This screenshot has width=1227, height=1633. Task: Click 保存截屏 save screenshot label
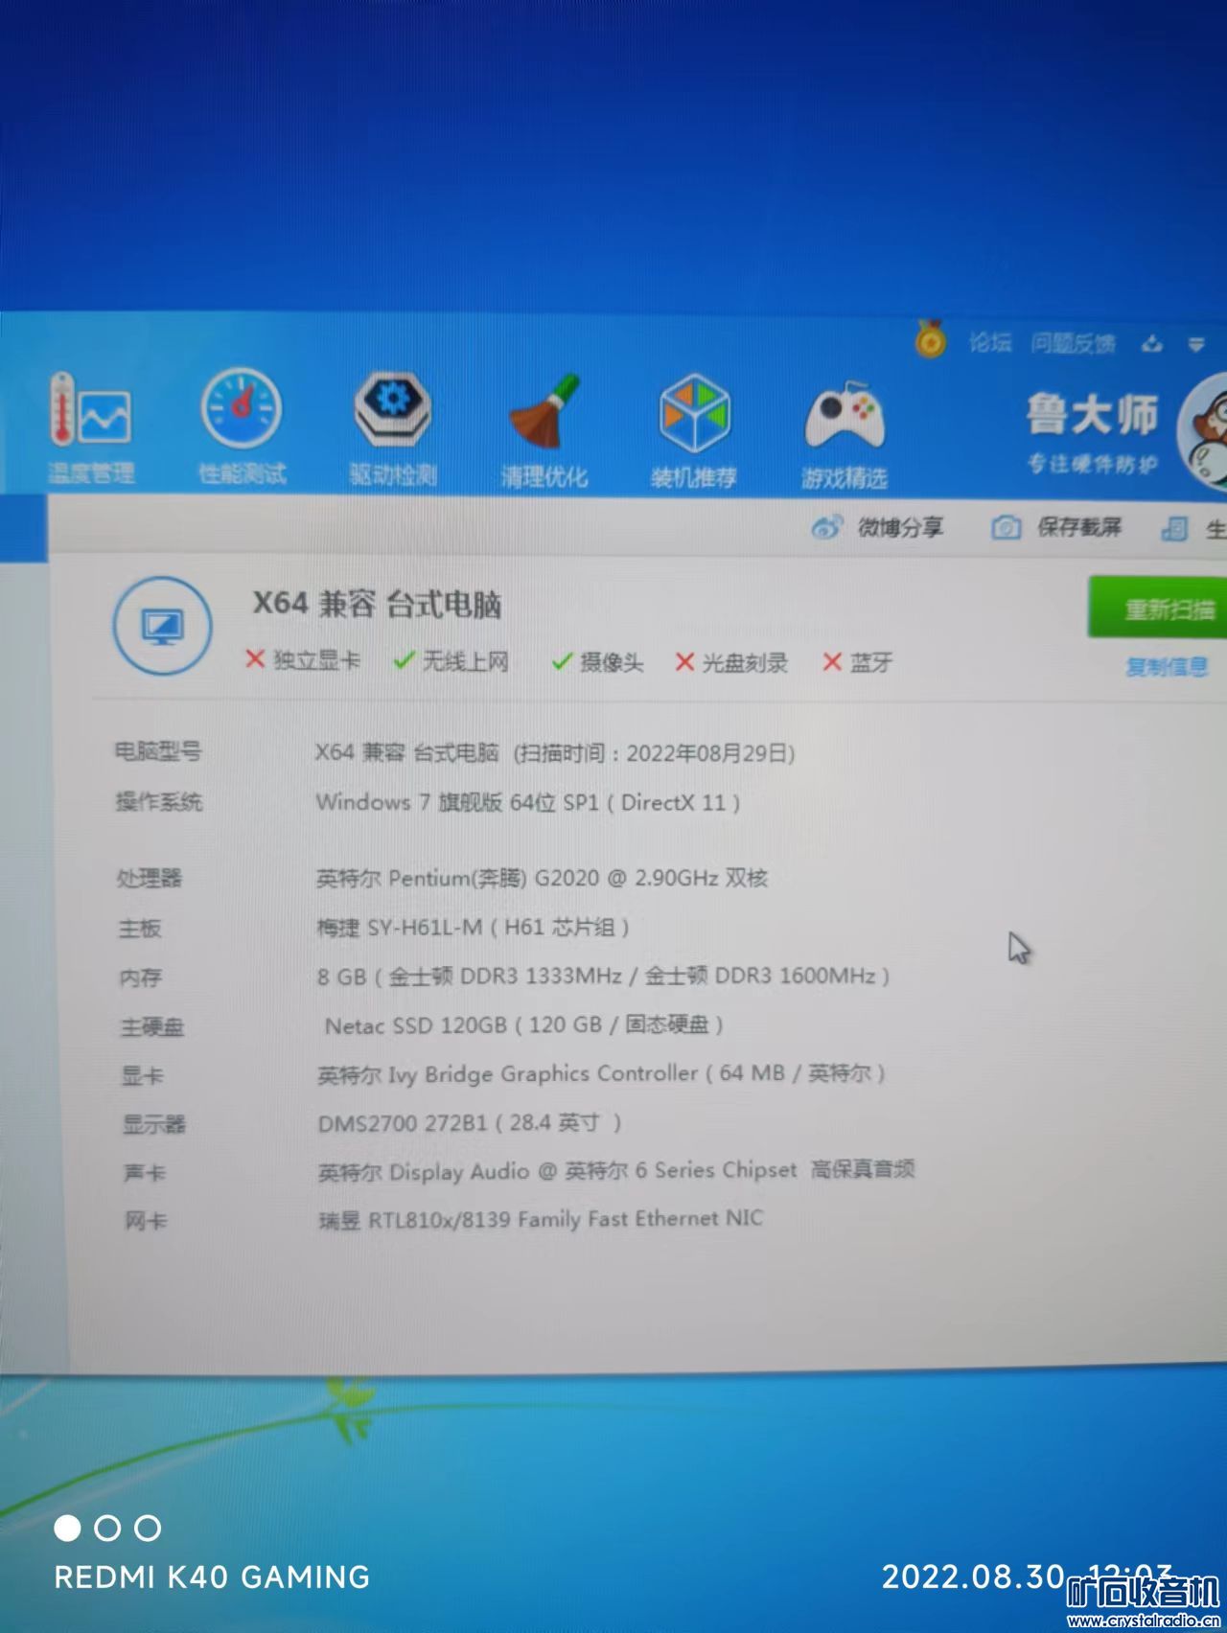(x=1079, y=527)
